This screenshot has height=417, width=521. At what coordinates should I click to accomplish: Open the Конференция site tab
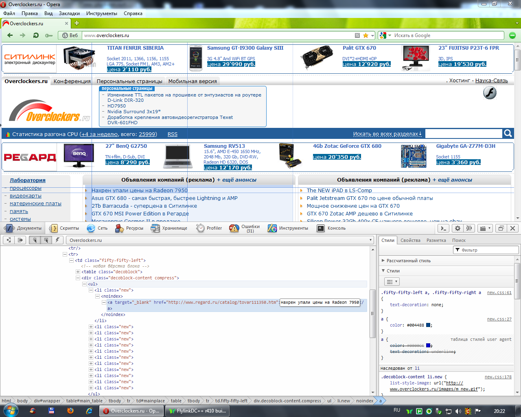[x=72, y=81]
